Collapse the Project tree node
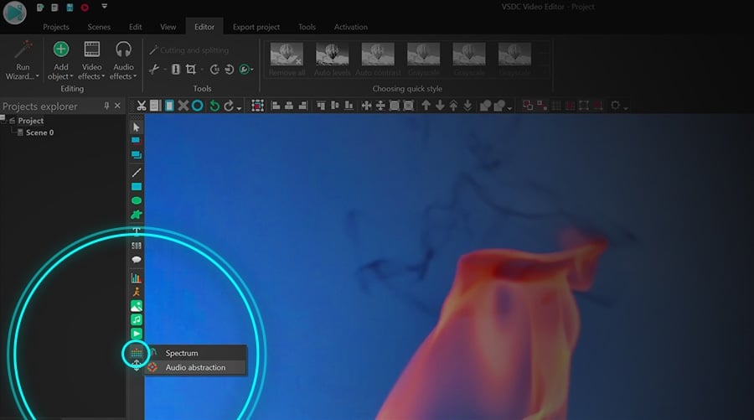 click(3, 118)
